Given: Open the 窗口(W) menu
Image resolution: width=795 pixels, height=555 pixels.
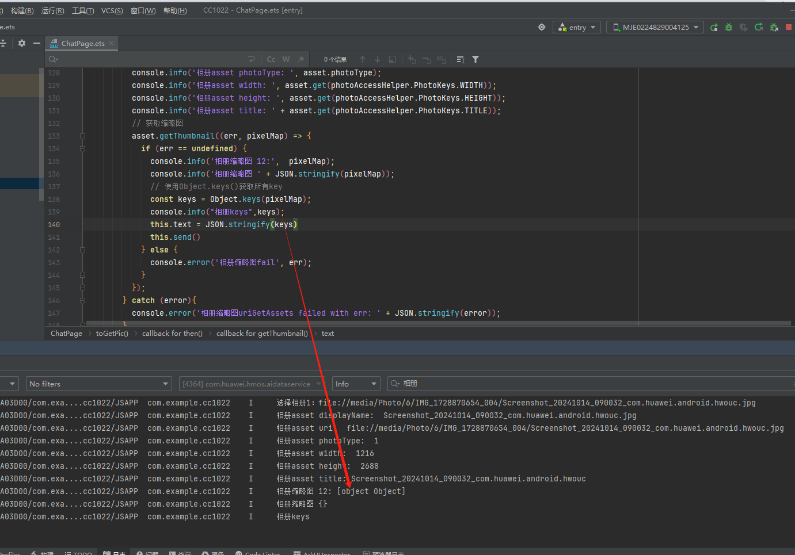Looking at the screenshot, I should pyautogui.click(x=143, y=10).
